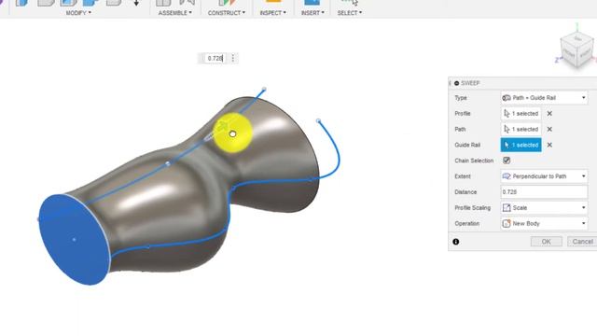Open the INSERT toolbar menu

[312, 12]
